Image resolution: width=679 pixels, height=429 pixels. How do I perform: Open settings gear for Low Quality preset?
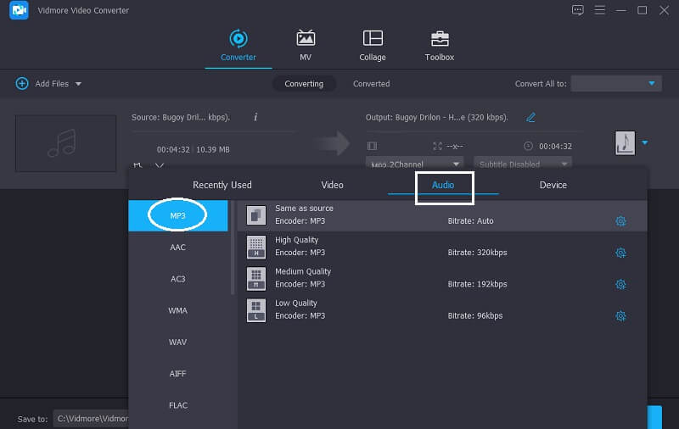pos(620,316)
